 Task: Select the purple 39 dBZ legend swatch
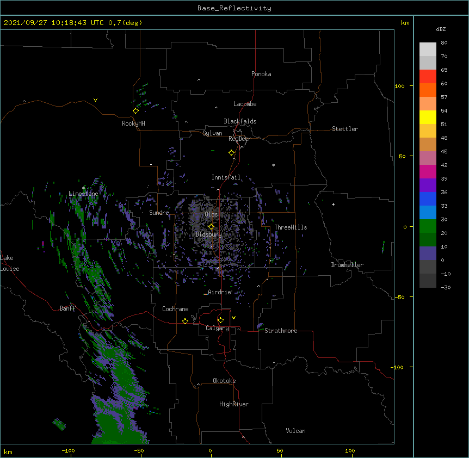point(428,185)
